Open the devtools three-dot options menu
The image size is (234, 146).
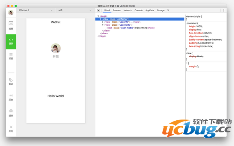coord(224,10)
